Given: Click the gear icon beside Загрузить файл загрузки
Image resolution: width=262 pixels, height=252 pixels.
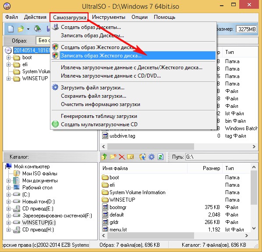Looking at the screenshot, I should pyautogui.click(x=55, y=87).
